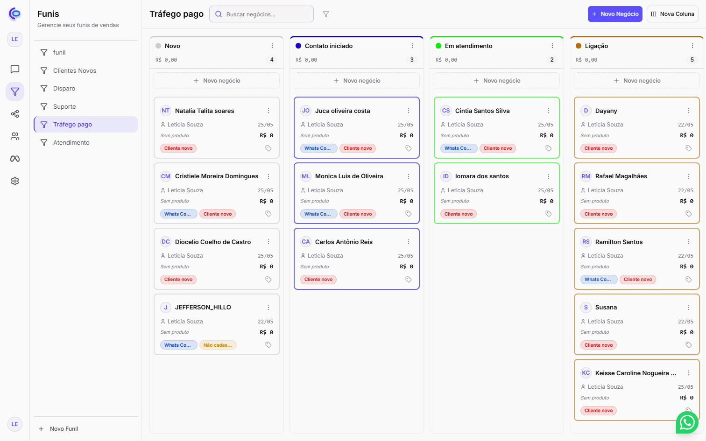The width and height of the screenshot is (706, 441).
Task: Open the chat conversations icon in the sidebar
Action: pyautogui.click(x=15, y=69)
